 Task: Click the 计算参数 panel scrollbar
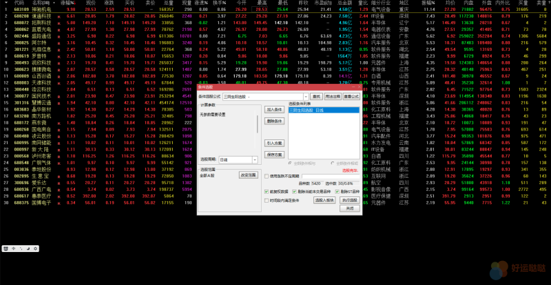258,124
